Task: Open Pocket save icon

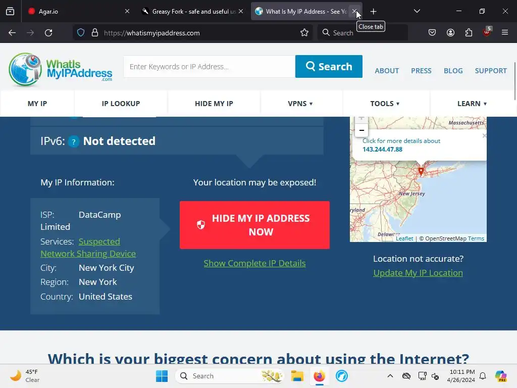Action: click(x=432, y=33)
